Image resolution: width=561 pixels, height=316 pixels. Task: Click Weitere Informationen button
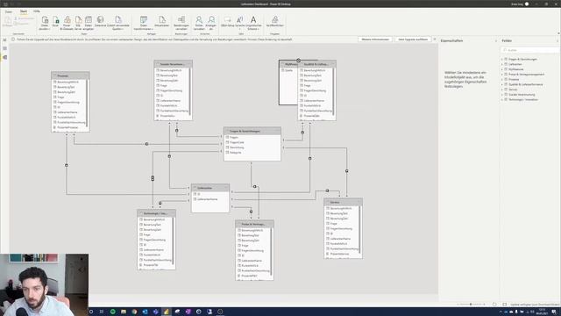pos(375,39)
